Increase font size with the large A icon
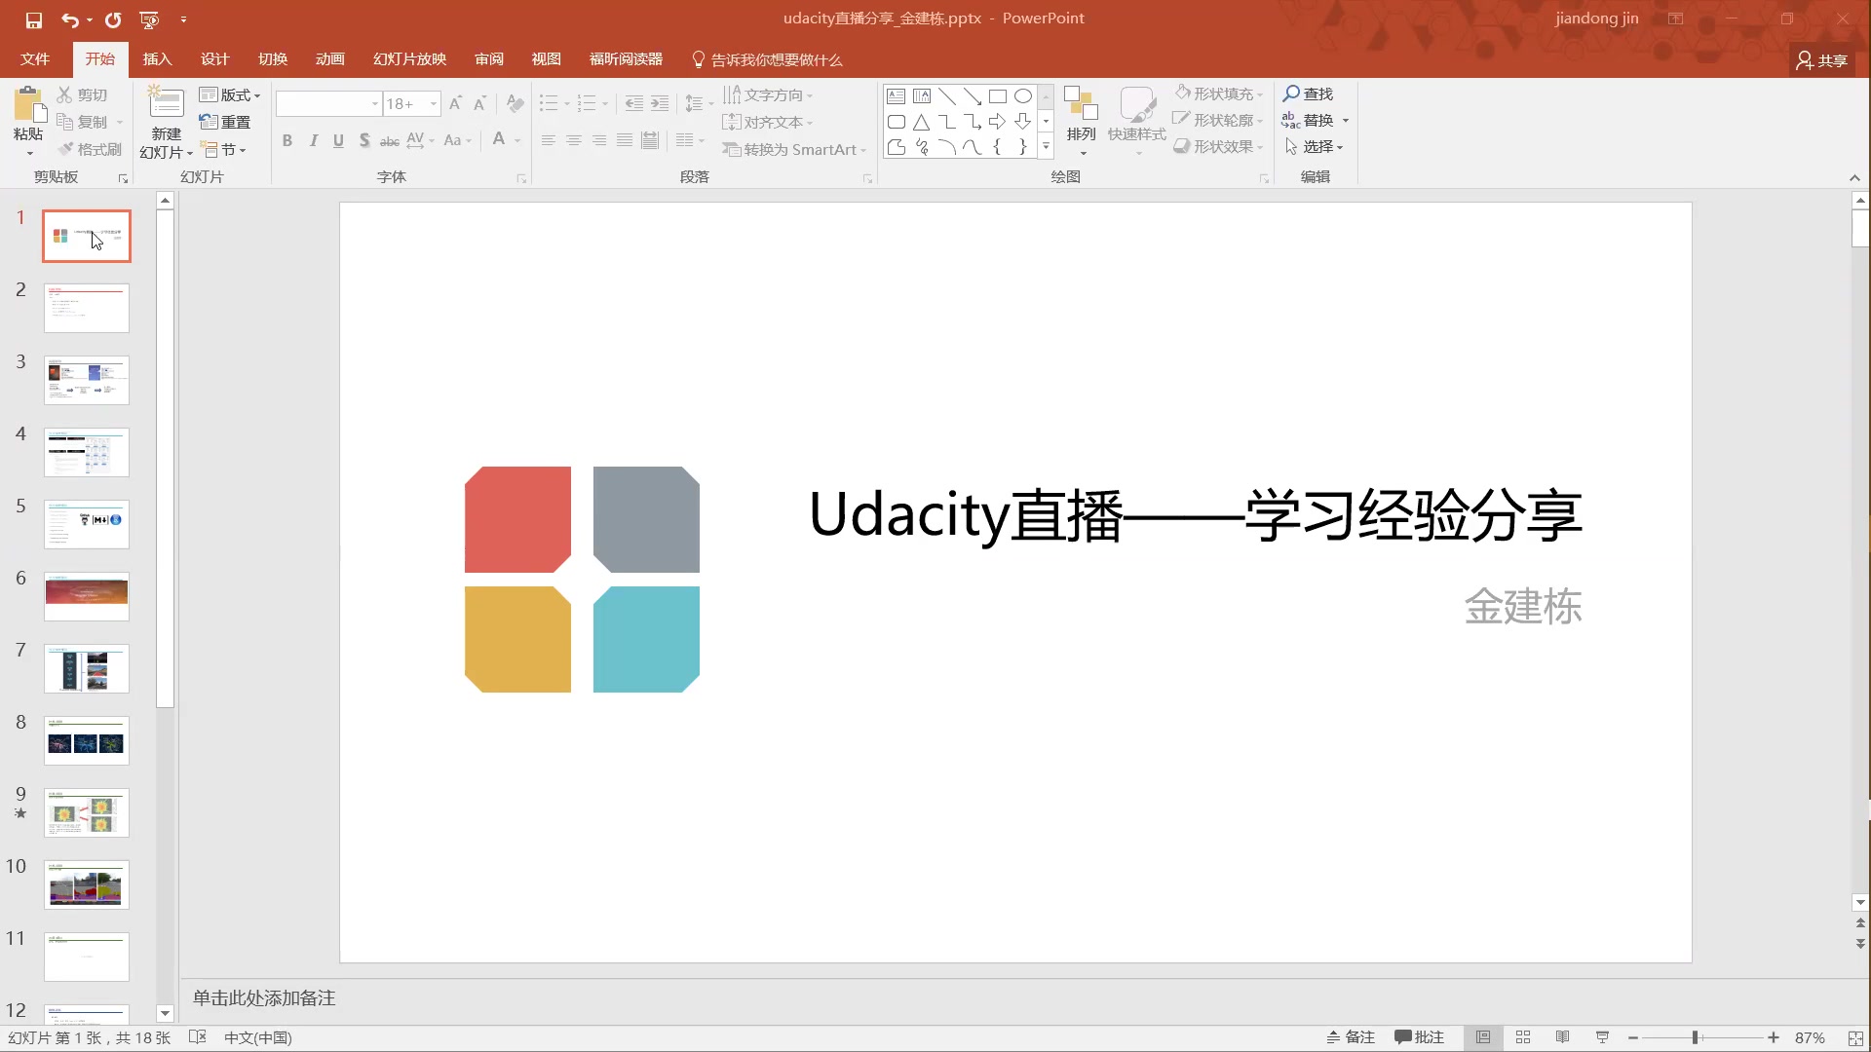 455,103
